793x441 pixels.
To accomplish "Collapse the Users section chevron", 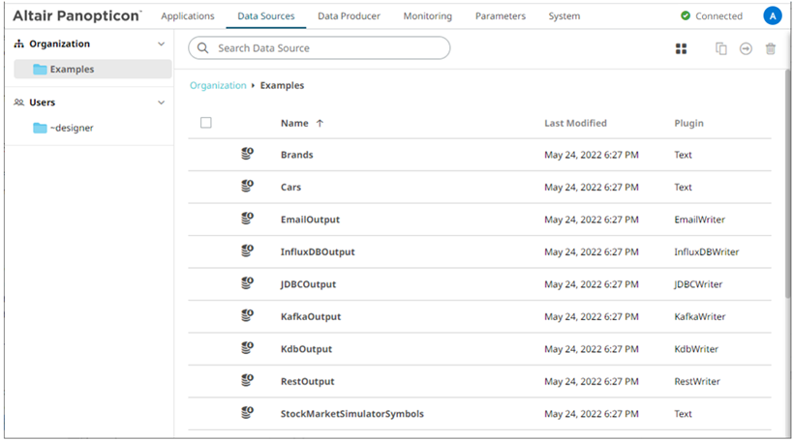I will click(x=161, y=103).
